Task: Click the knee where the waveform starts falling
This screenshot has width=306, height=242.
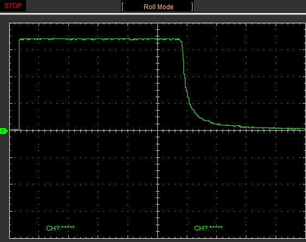Action: 181,41
